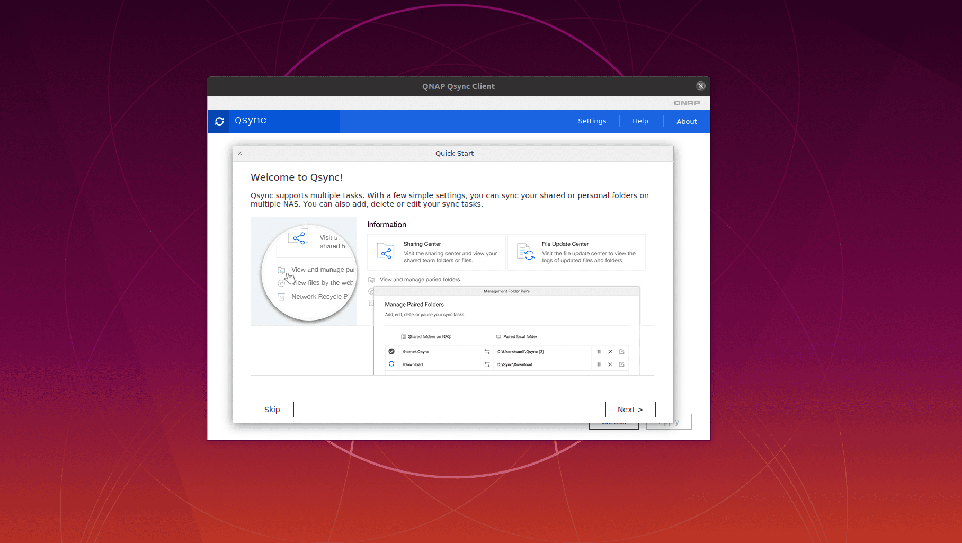Skip the Quick Start tutorial
The height and width of the screenshot is (543, 962).
[272, 410]
